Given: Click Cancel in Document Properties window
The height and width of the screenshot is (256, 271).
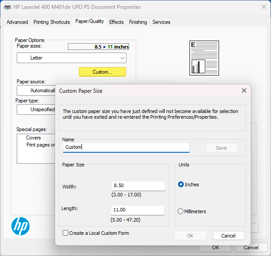Looking at the screenshot, I should click(251, 248).
